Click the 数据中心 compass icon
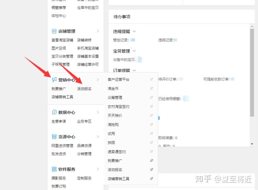 coord(54,112)
